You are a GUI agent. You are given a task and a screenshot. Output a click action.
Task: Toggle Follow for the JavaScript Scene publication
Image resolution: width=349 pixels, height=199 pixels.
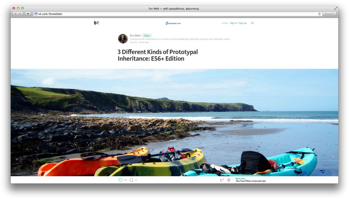click(225, 23)
